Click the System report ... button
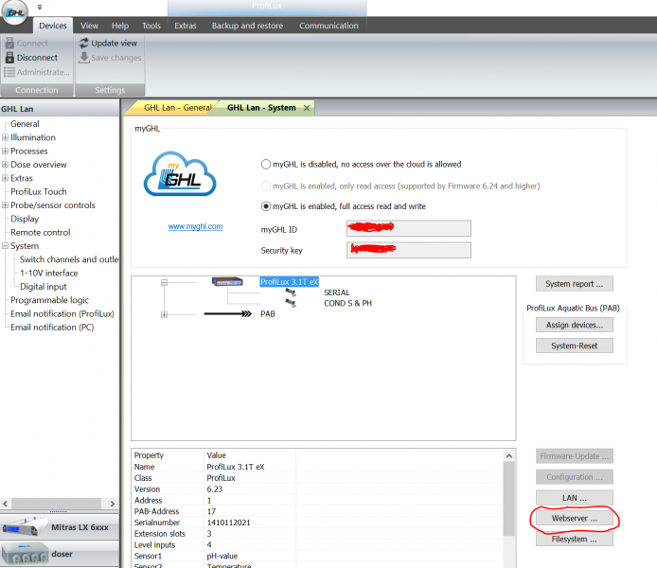The height and width of the screenshot is (568, 657). click(x=575, y=284)
